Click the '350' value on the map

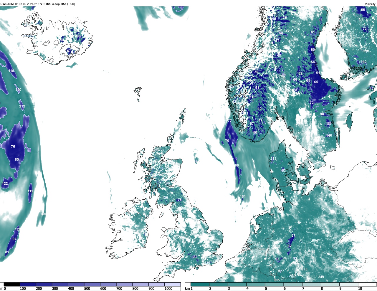click(x=18, y=90)
